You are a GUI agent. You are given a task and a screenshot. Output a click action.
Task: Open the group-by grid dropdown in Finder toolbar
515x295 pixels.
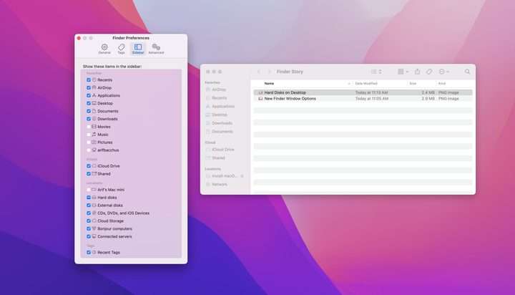coord(403,72)
